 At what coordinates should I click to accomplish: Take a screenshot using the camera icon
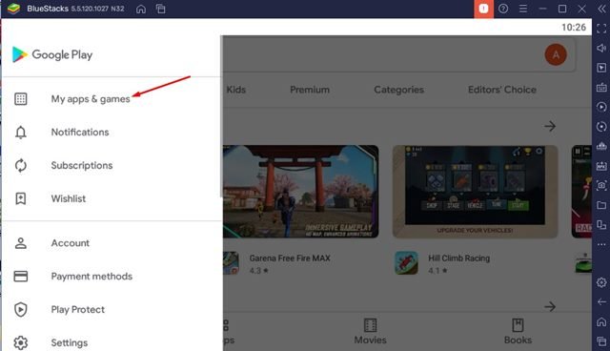coord(601,186)
